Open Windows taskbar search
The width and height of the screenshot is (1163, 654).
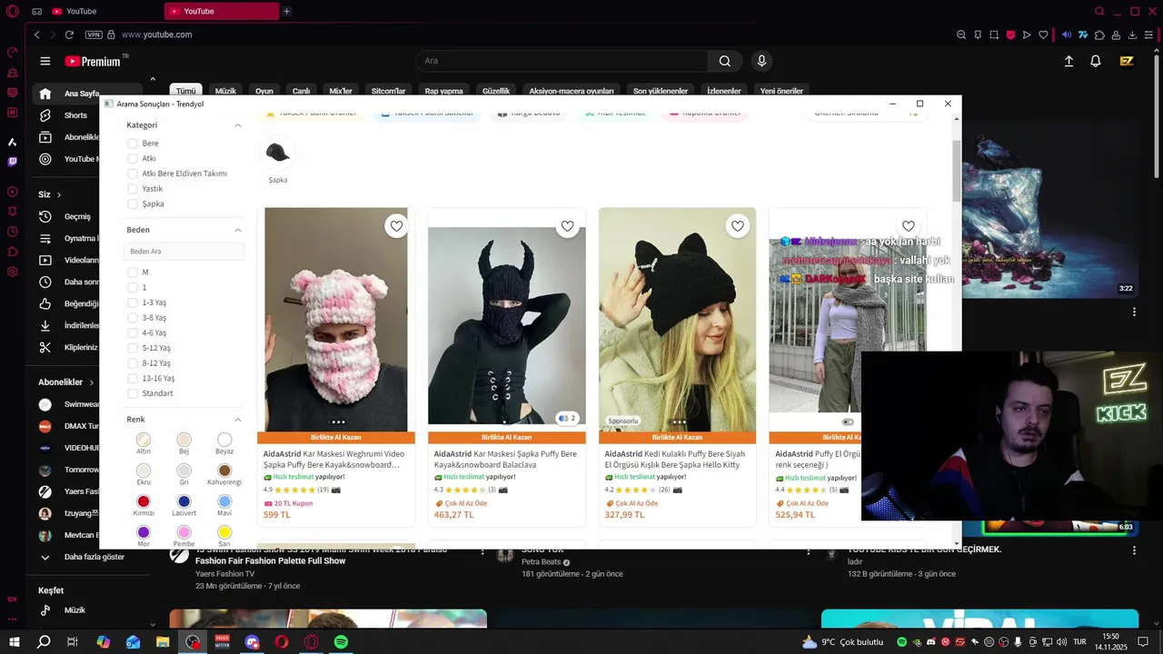click(44, 641)
